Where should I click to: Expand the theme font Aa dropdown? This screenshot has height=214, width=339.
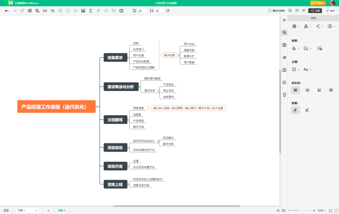pyautogui.click(x=307, y=70)
